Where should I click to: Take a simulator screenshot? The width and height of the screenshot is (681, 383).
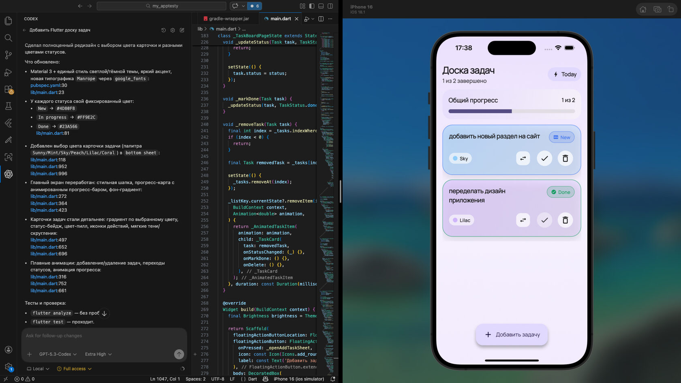point(657,9)
